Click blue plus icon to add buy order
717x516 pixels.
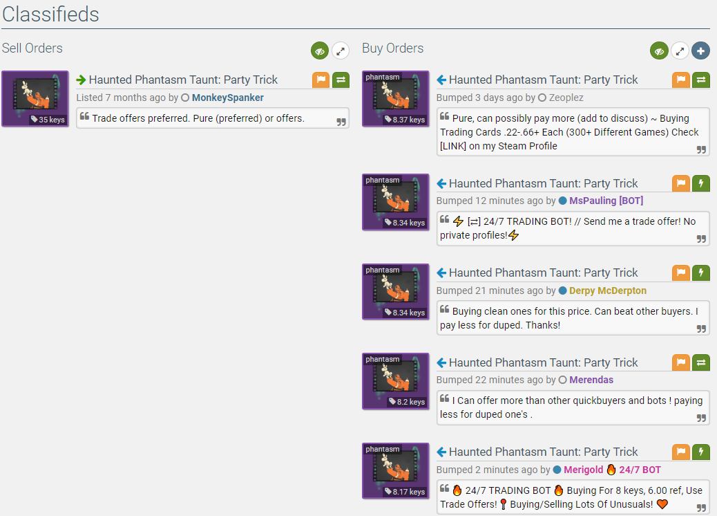pyautogui.click(x=700, y=50)
